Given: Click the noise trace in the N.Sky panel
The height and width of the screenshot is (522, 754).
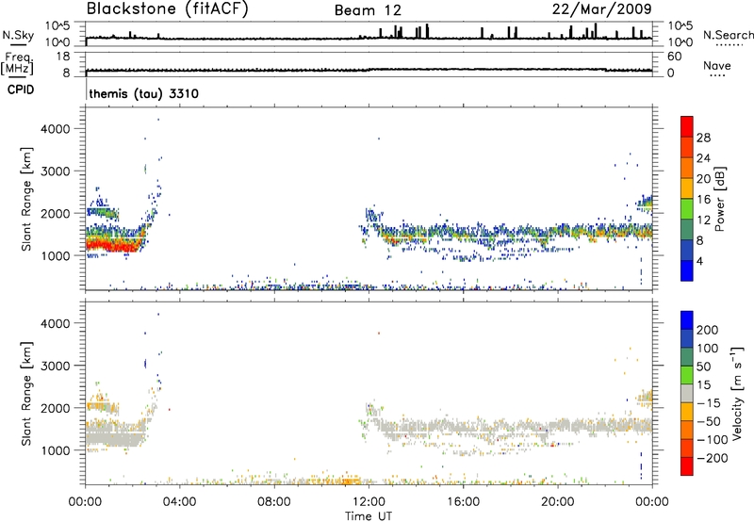Looking at the screenshot, I should [x=369, y=38].
